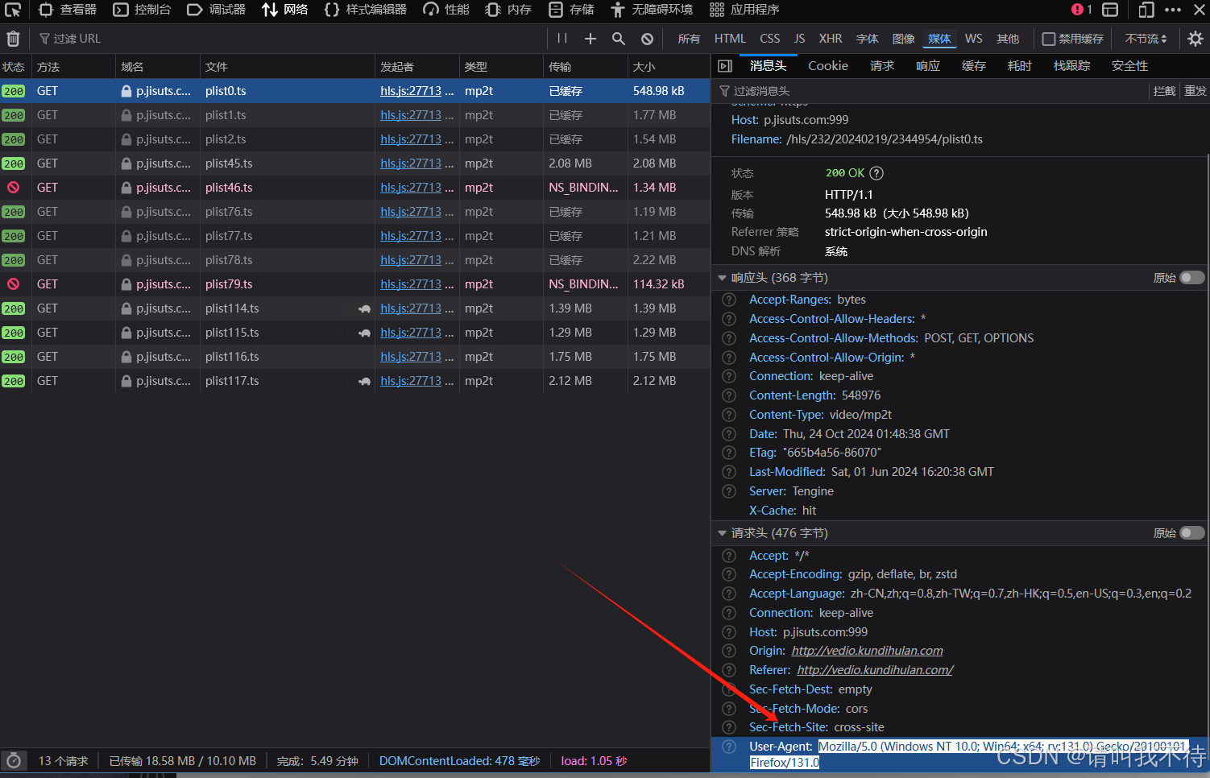
Task: Open the network search magnifier icon
Action: click(618, 39)
